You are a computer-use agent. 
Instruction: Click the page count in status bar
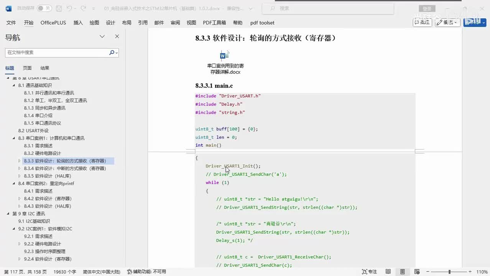25,272
